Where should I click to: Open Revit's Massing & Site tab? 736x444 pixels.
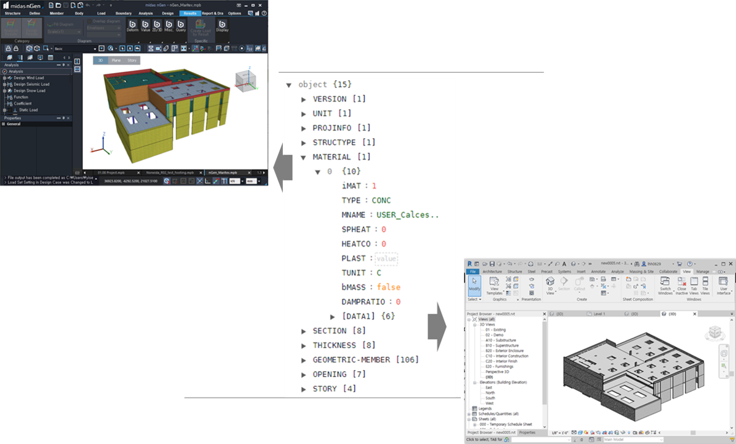[641, 272]
